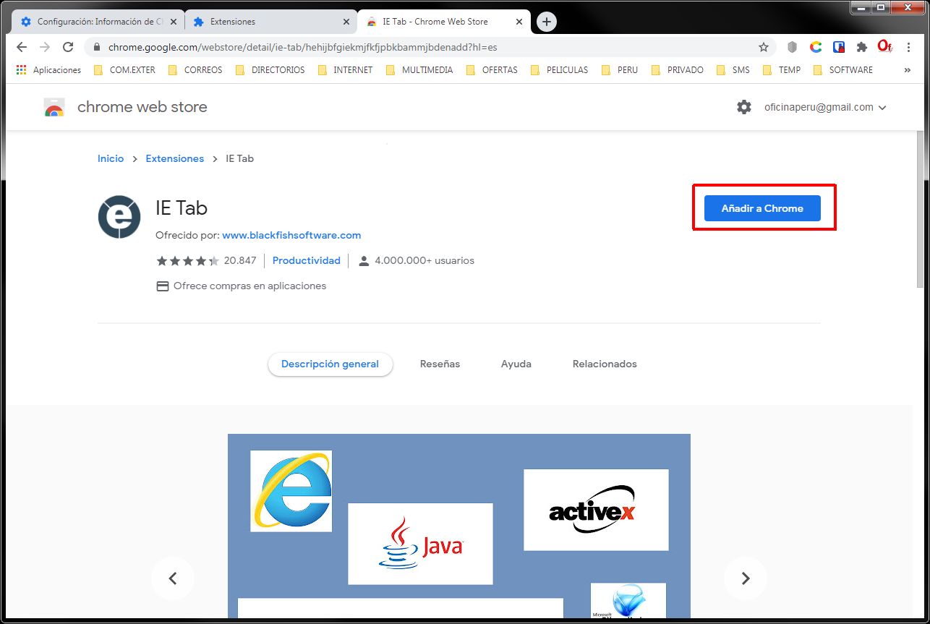The height and width of the screenshot is (624, 930).
Task: Open the CORREOS bookmark folder
Action: pos(195,70)
